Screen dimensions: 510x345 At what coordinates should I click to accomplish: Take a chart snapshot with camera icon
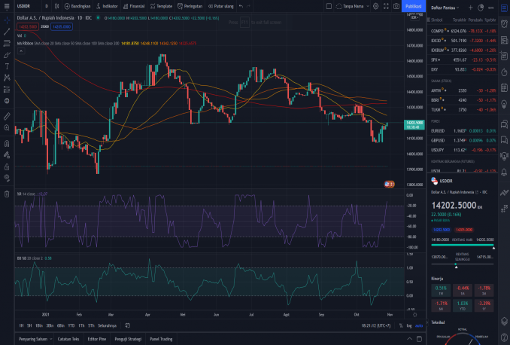396,6
